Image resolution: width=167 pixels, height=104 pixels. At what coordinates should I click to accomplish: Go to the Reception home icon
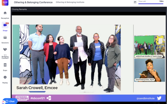[x=5, y=13]
